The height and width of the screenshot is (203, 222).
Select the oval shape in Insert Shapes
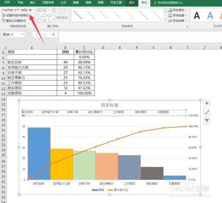coord(49,15)
